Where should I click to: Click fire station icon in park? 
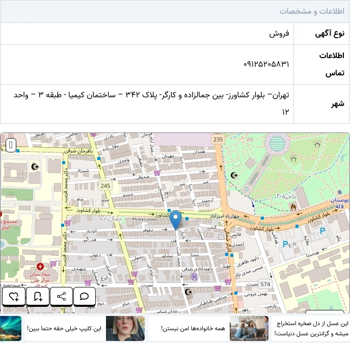pos(293,207)
